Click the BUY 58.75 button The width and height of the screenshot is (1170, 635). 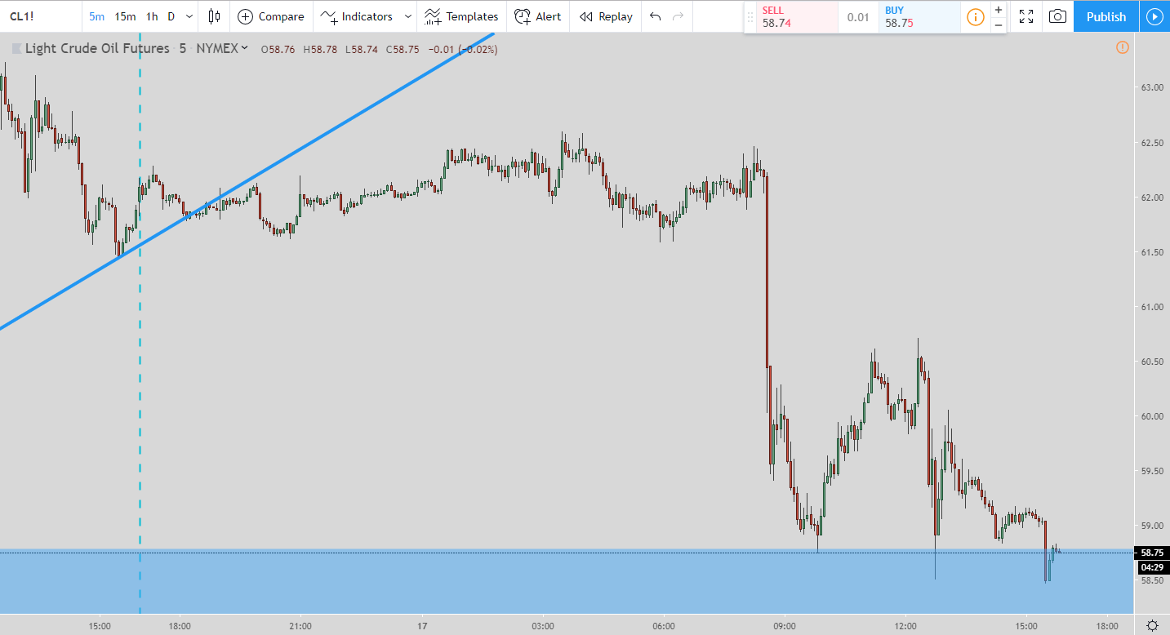919,17
